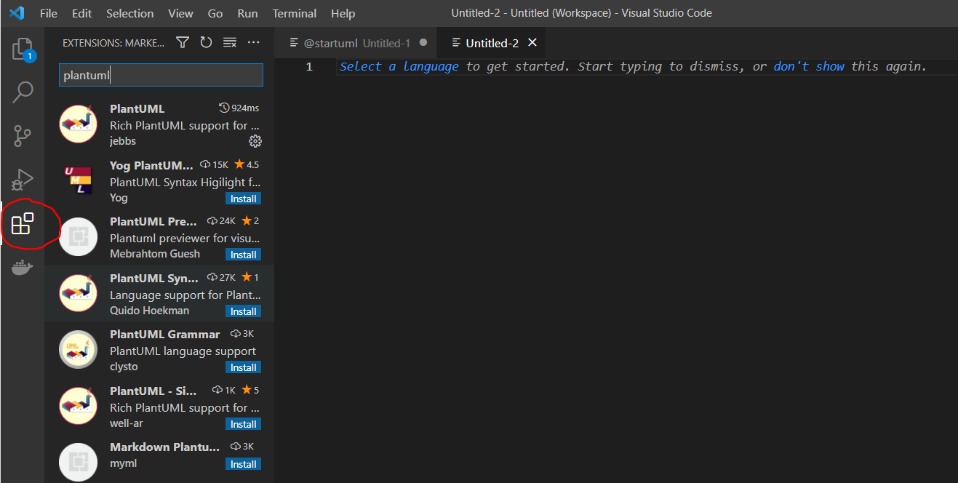Click the 'Plantuml previewer for visu...' description
This screenshot has width=958, height=483.
[185, 238]
